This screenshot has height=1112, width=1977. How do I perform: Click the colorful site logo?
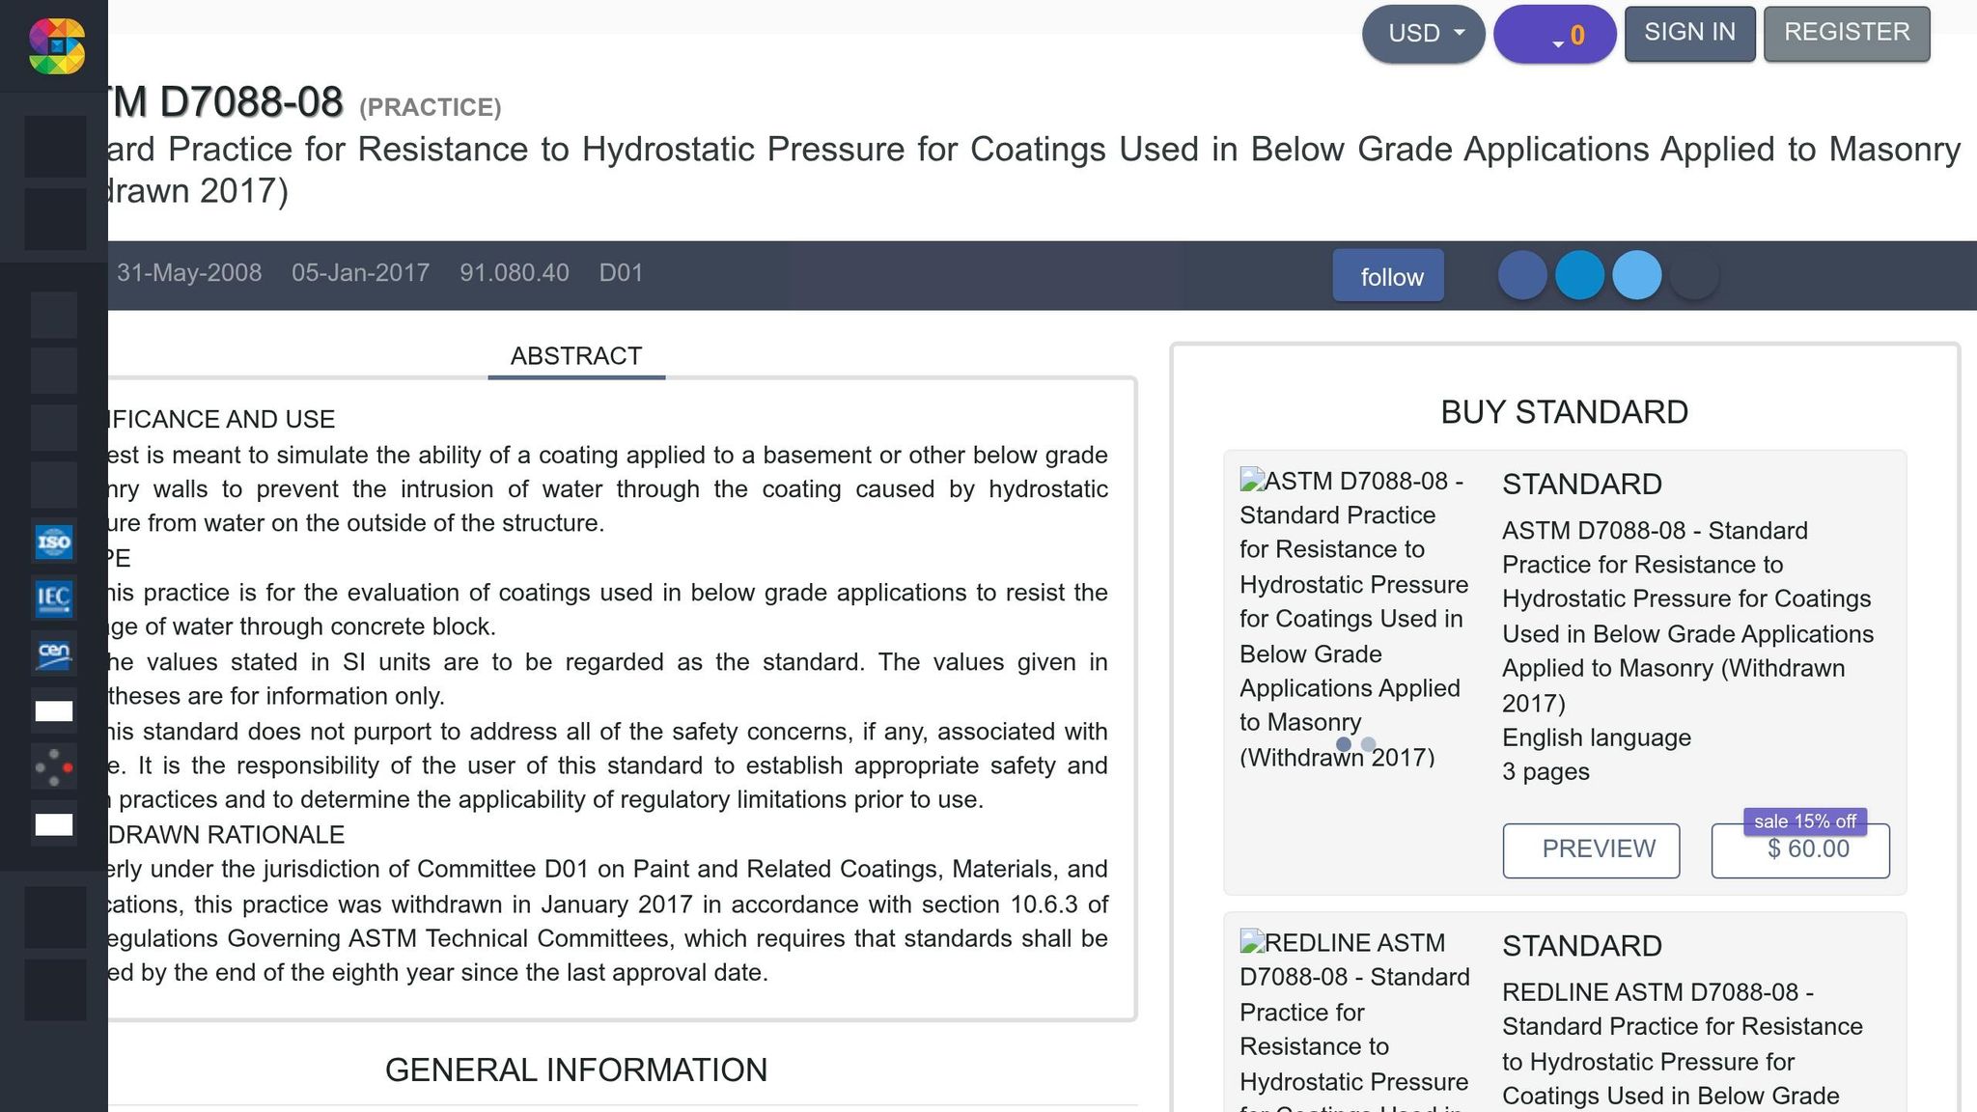[56, 45]
